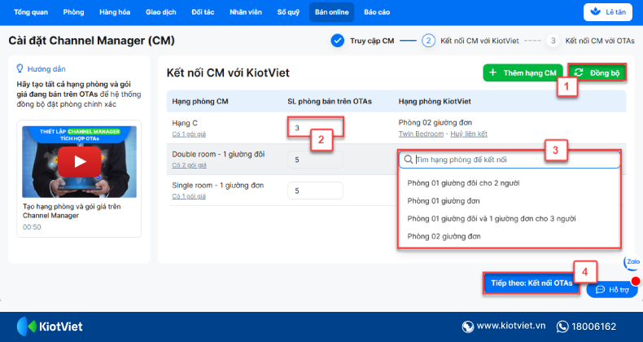This screenshot has width=643, height=342.
Task: Select Phòng 01 giường đôi cho 2 người option
Action: (x=463, y=183)
